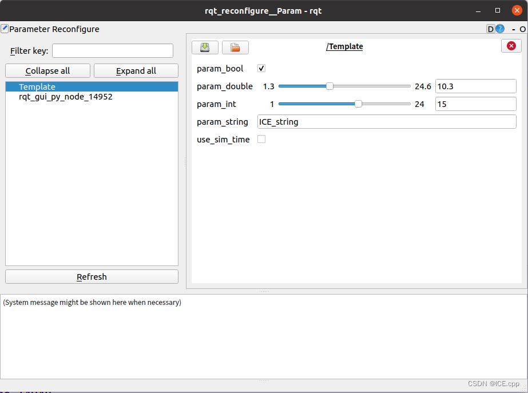
Task: Click the circular O icon at top right
Action: [x=523, y=29]
